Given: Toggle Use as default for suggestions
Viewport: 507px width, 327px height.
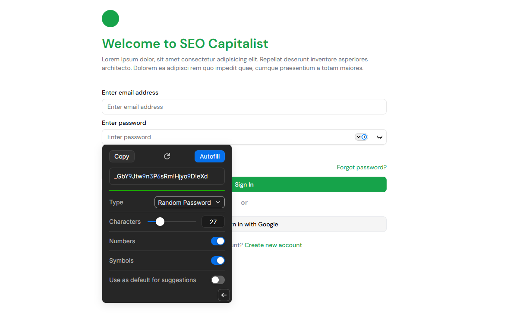Looking at the screenshot, I should (x=218, y=279).
